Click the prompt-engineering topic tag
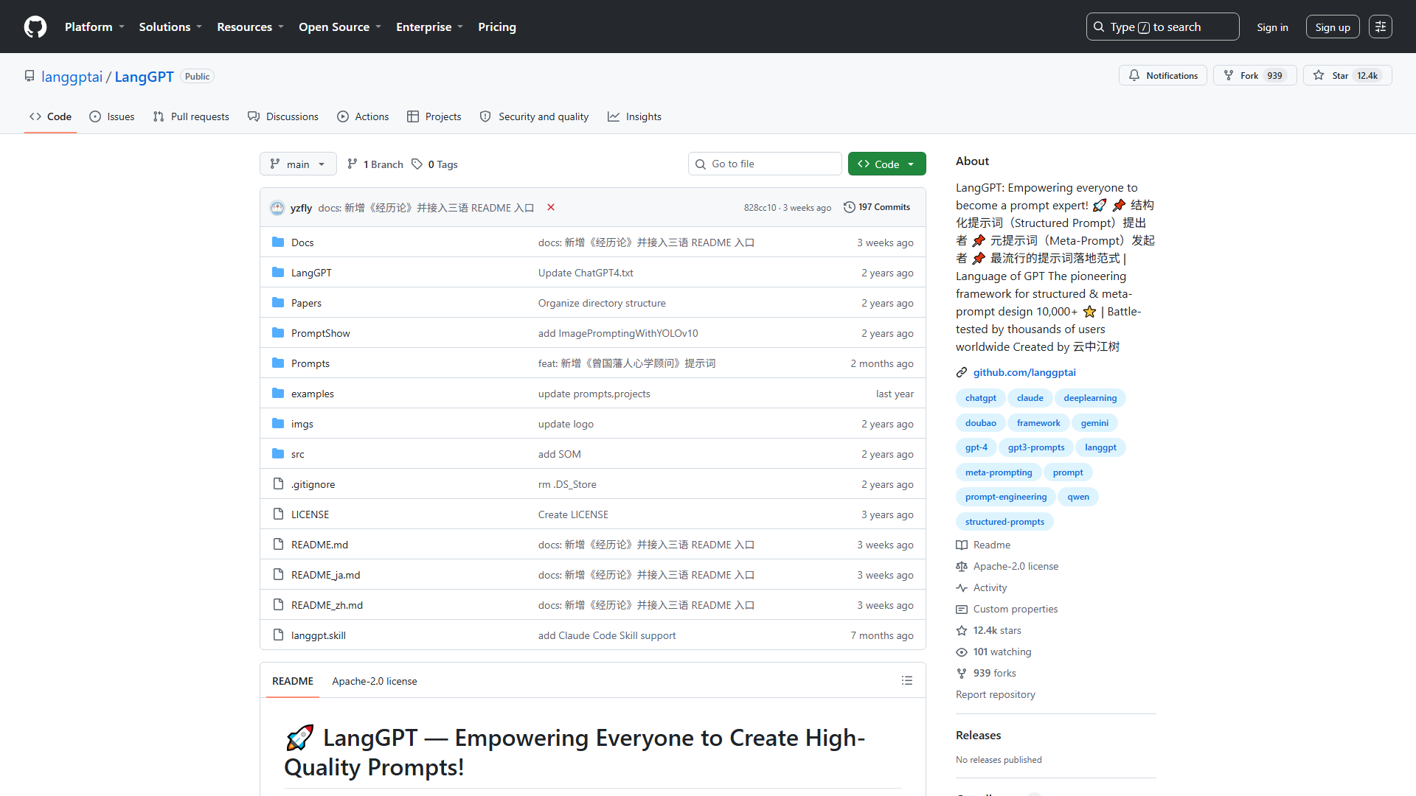This screenshot has width=1416, height=796. [1005, 497]
